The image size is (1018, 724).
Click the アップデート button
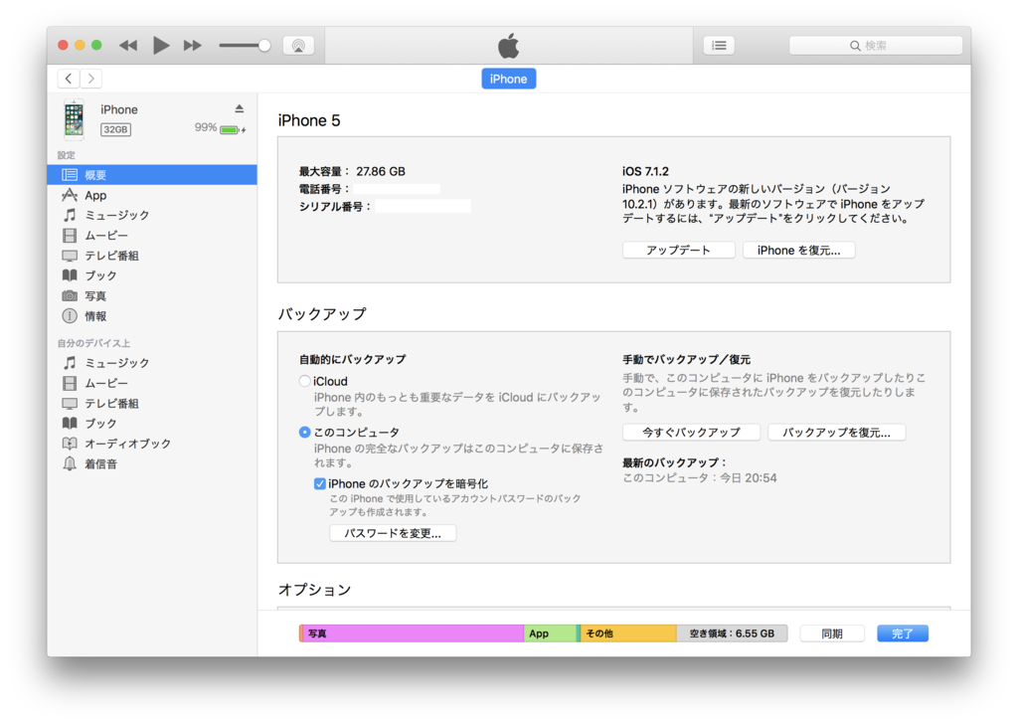(678, 250)
